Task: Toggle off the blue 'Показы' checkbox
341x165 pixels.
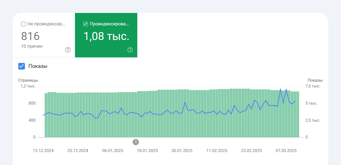Action: click(x=22, y=66)
